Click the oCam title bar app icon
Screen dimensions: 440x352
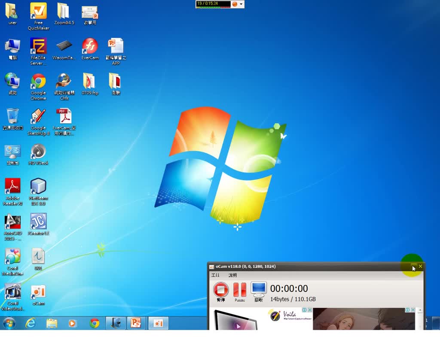(212, 267)
